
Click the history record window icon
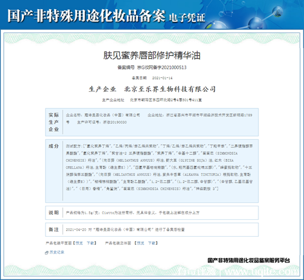[47, 253]
